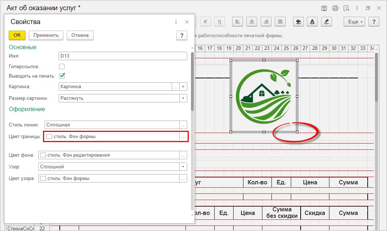Click the Стиль линии field Сплошная
387x231 pixels.
[x=112, y=125]
